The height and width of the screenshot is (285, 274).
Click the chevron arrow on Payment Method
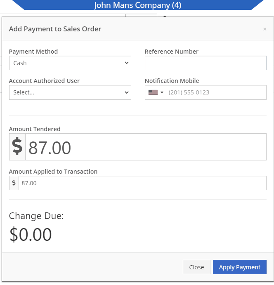[x=127, y=63]
